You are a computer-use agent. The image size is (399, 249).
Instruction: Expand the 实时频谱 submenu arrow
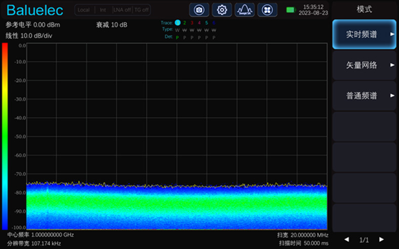tap(392, 34)
